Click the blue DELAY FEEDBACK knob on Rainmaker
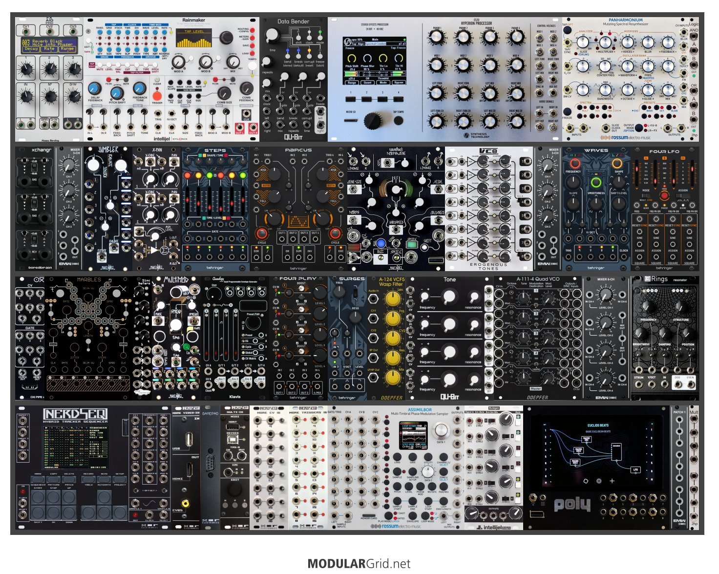Image resolution: width=719 pixels, height=574 pixels. click(x=95, y=89)
